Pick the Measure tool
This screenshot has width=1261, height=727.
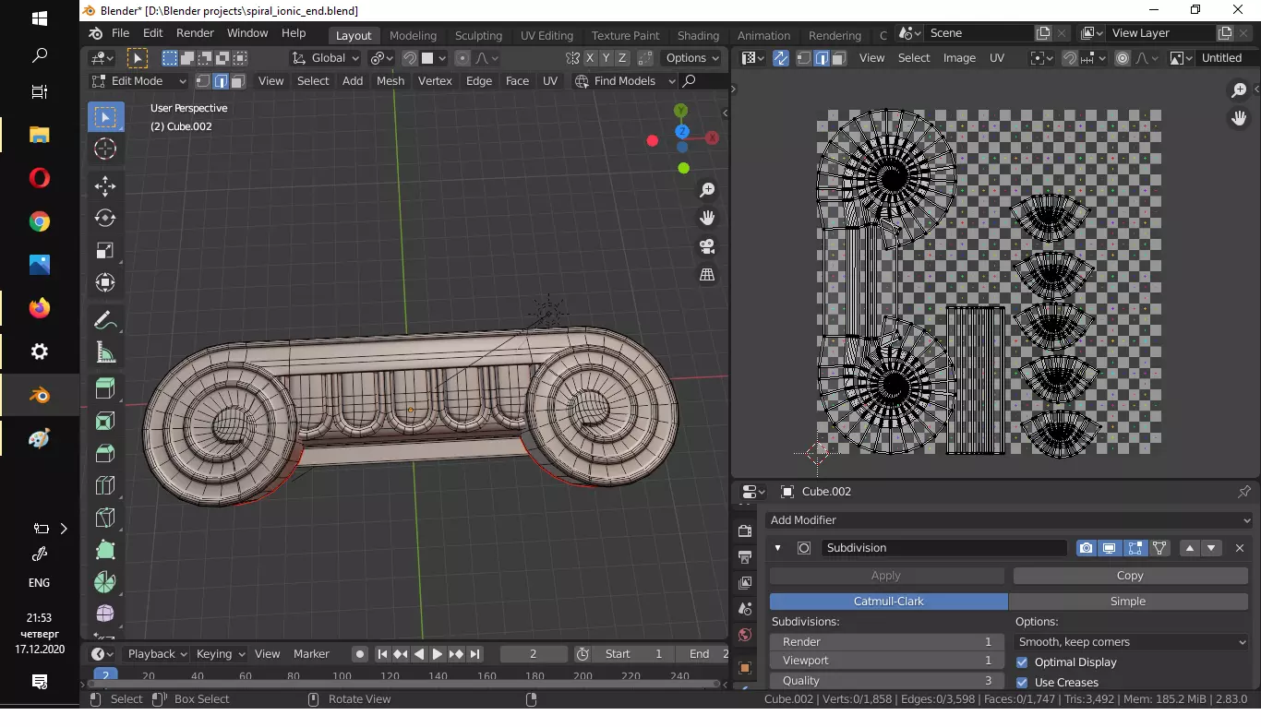point(105,353)
